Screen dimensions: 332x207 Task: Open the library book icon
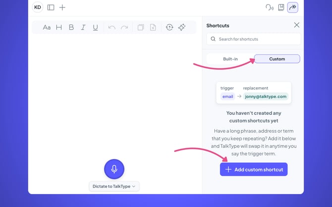pyautogui.click(x=281, y=7)
